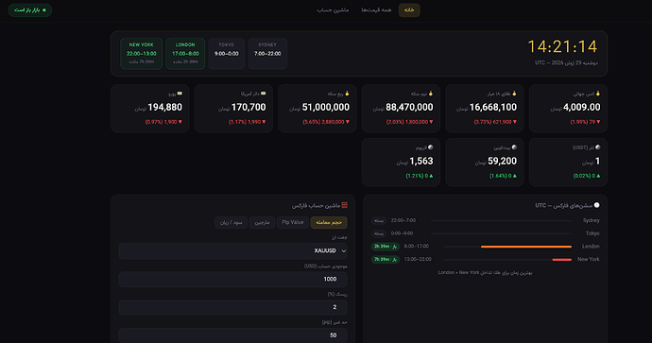This screenshot has height=343, width=652.
Task: Click the green up arrow on the 1,563 card
Action: click(x=431, y=176)
